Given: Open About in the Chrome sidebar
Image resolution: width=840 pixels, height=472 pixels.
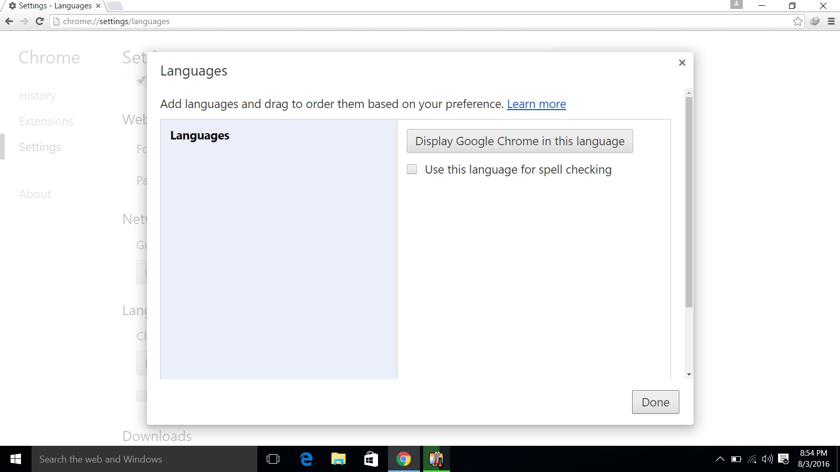Looking at the screenshot, I should (35, 194).
